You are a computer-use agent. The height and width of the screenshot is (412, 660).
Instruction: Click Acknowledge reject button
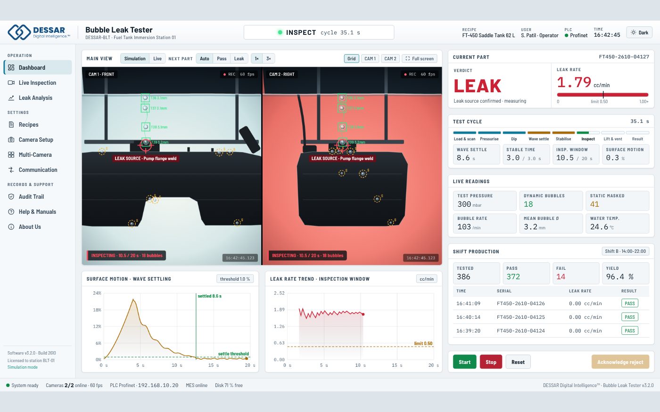point(620,362)
